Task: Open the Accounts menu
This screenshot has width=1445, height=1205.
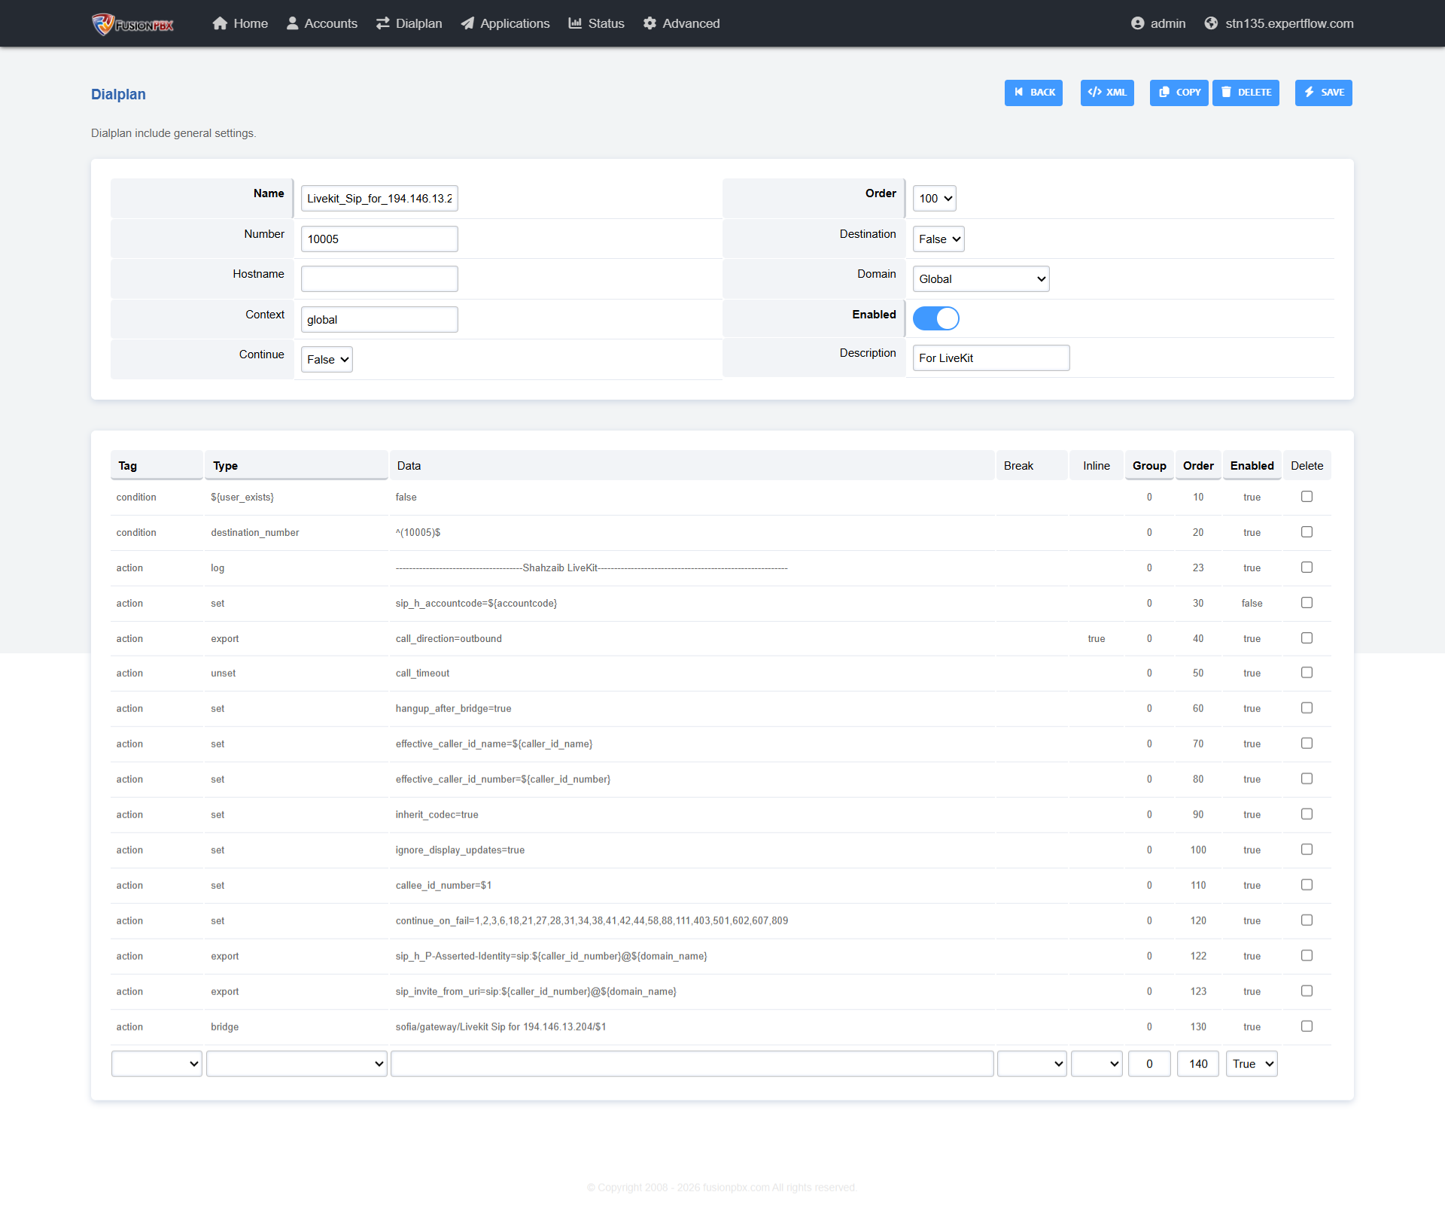Action: (x=322, y=23)
